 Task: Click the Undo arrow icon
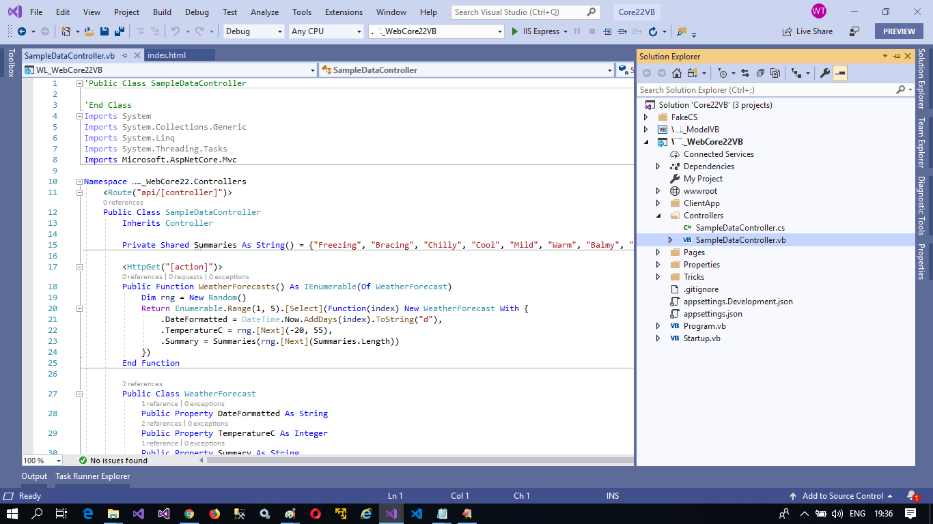click(x=175, y=31)
